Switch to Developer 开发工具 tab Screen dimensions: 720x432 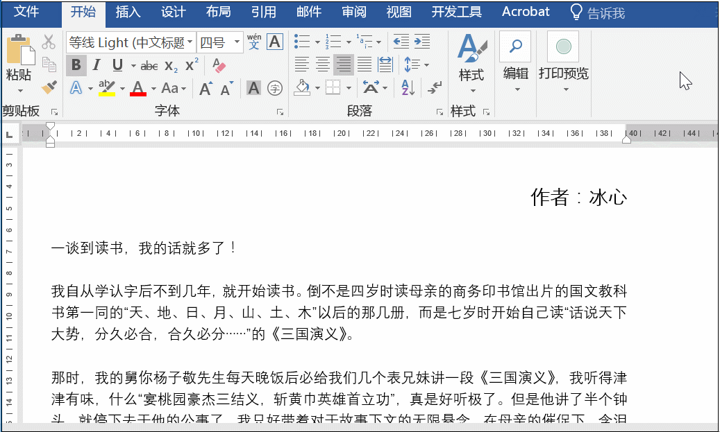456,12
